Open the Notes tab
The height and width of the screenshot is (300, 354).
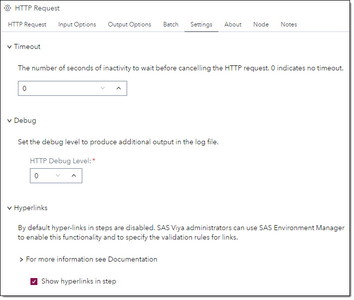[x=289, y=24]
